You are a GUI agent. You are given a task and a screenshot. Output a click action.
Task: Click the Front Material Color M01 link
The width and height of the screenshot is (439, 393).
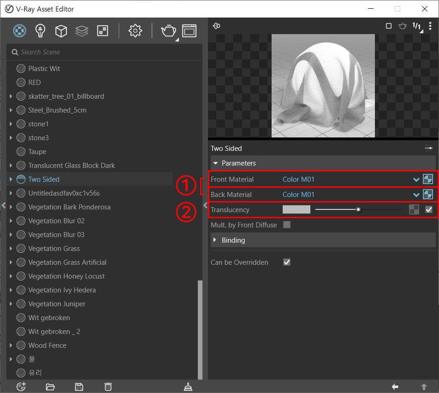pyautogui.click(x=298, y=179)
